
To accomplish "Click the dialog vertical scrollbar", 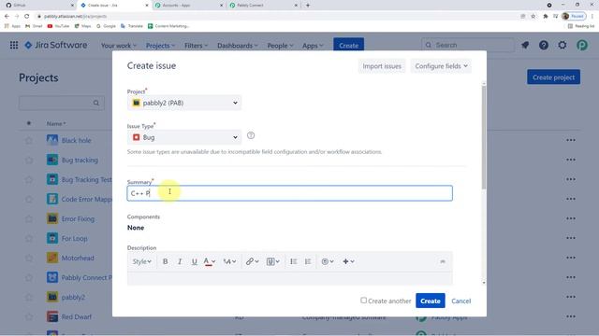I will click(484, 137).
